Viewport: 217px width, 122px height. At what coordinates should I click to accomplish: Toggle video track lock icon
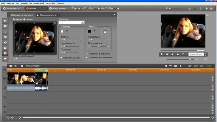pyautogui.click(x=213, y=77)
